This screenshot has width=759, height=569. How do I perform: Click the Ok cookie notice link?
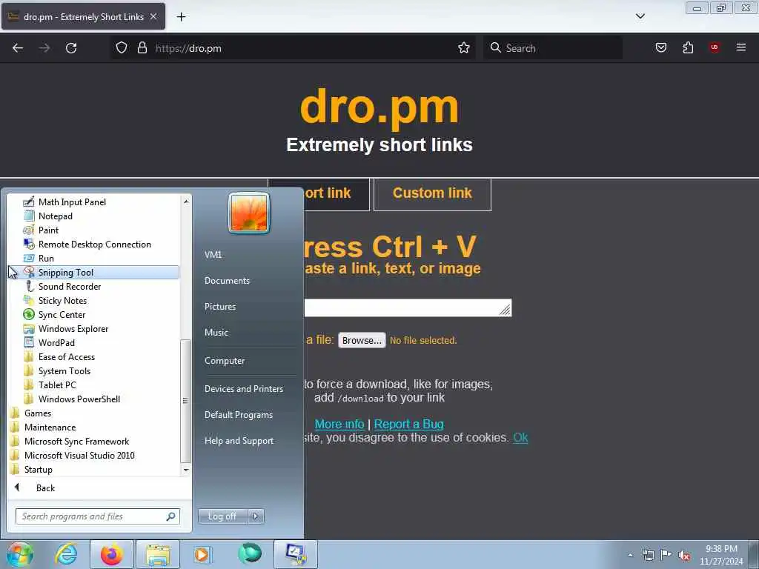(x=520, y=437)
